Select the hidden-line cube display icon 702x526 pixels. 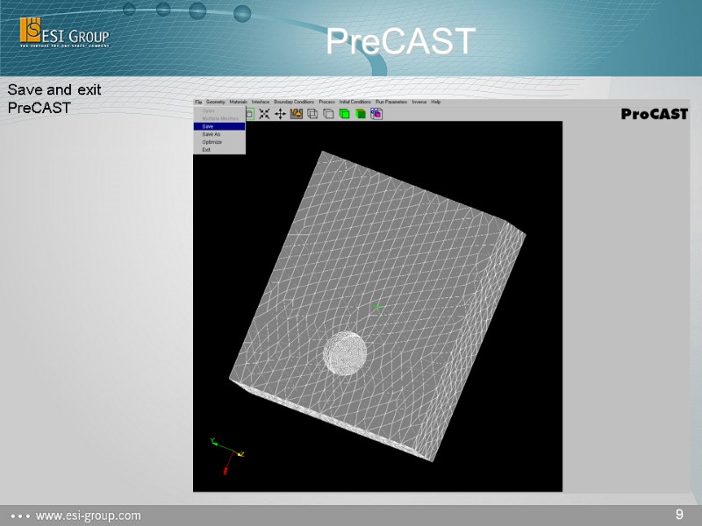327,113
